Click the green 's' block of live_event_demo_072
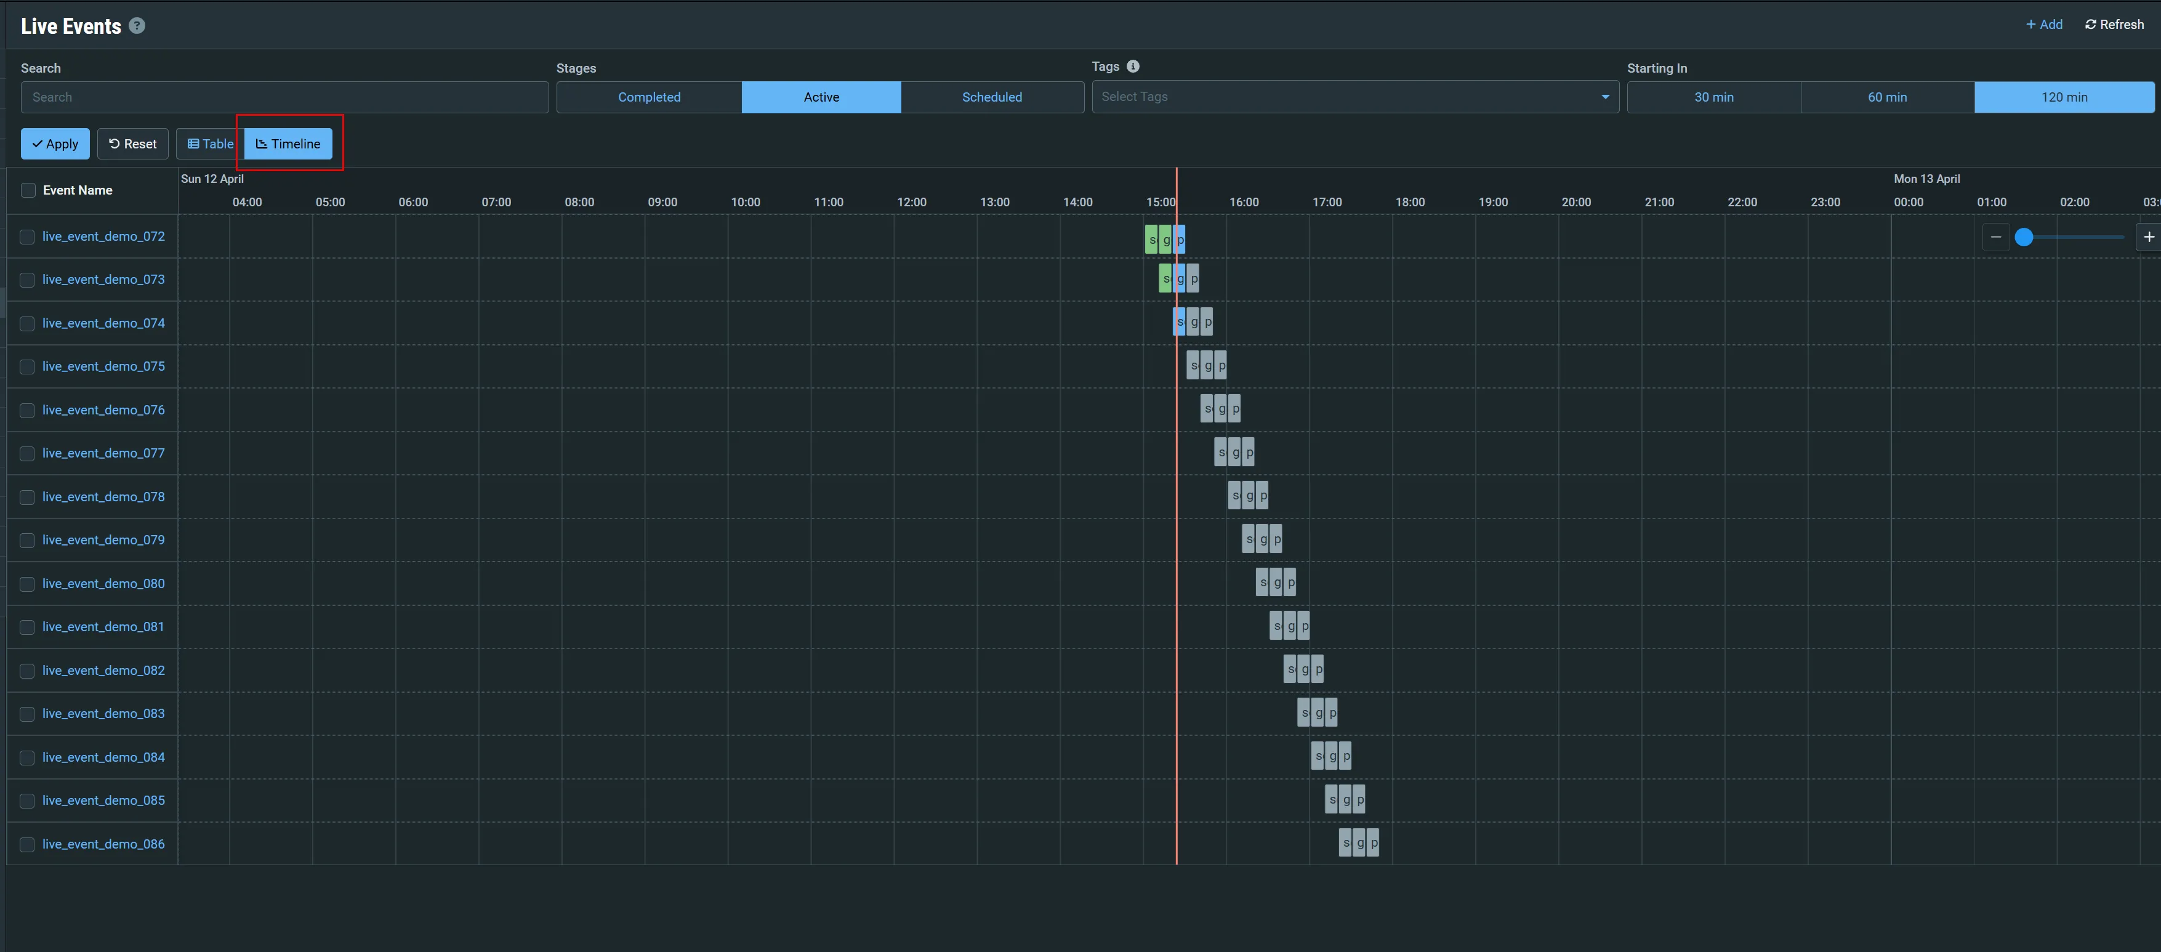Screen dimensions: 2161x952 1152,240
